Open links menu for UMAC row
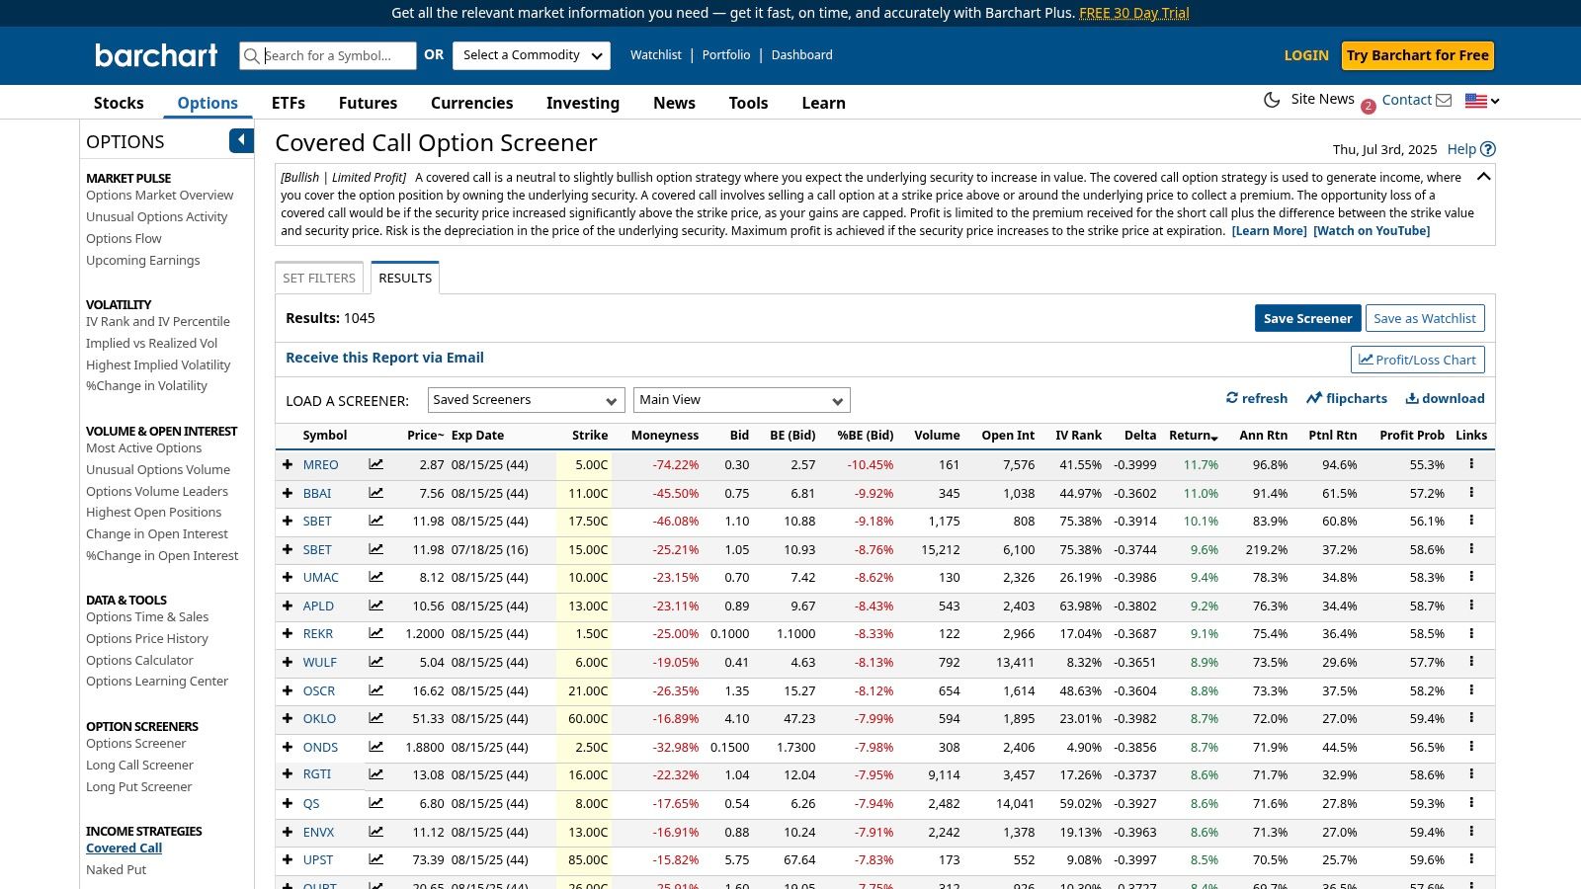 pyautogui.click(x=1470, y=576)
